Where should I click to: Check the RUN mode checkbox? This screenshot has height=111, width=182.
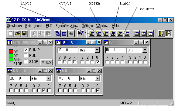point(26,56)
